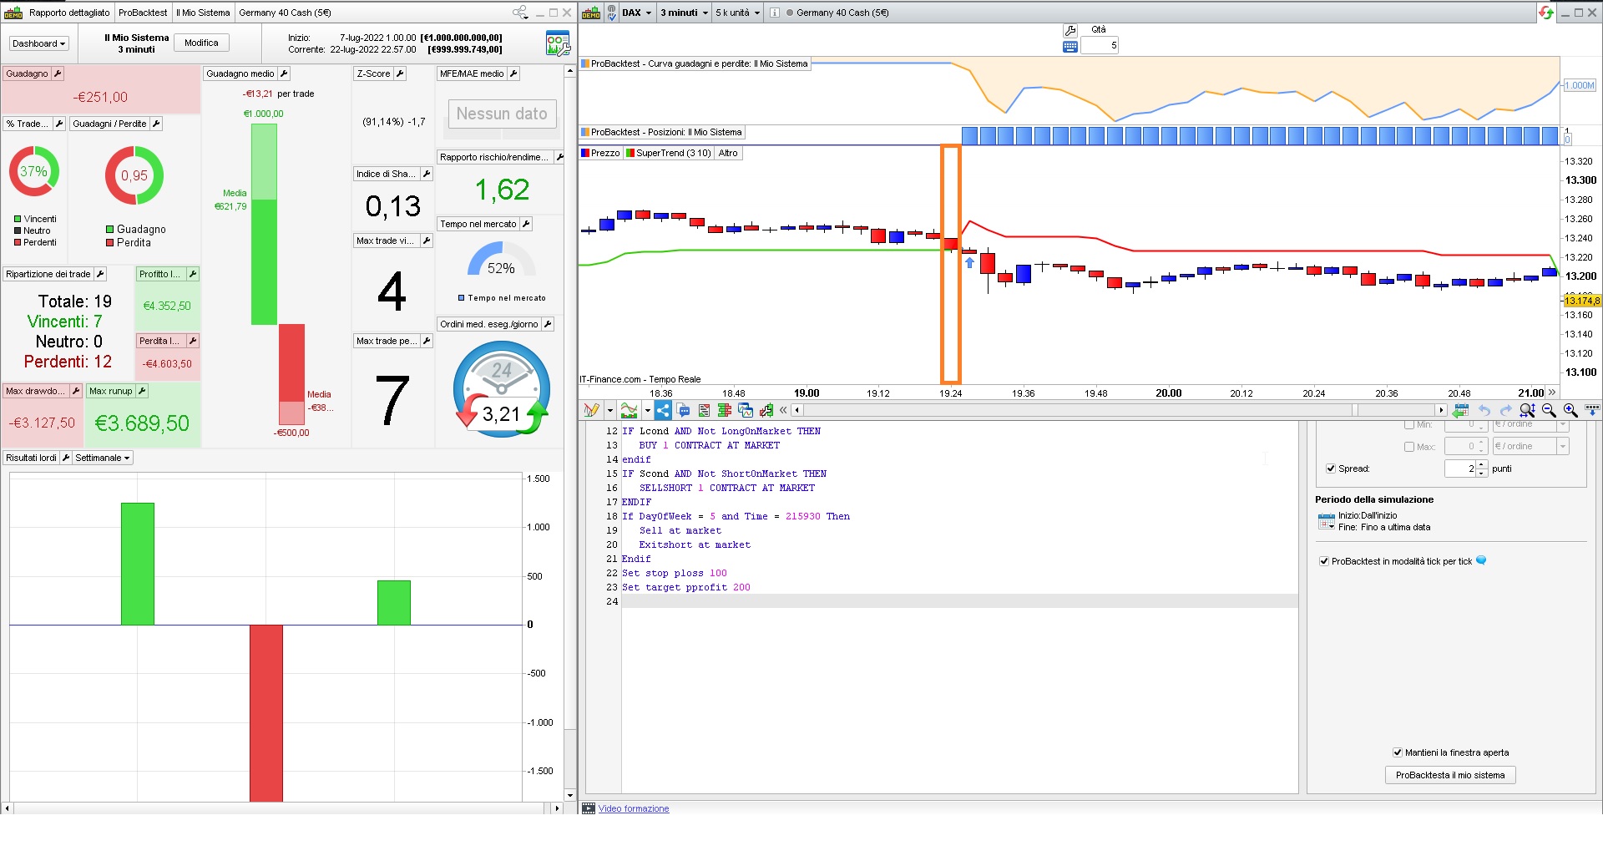Image resolution: width=1603 pixels, height=861 pixels.
Task: Click the Altro tab on price chart
Action: pyautogui.click(x=728, y=153)
